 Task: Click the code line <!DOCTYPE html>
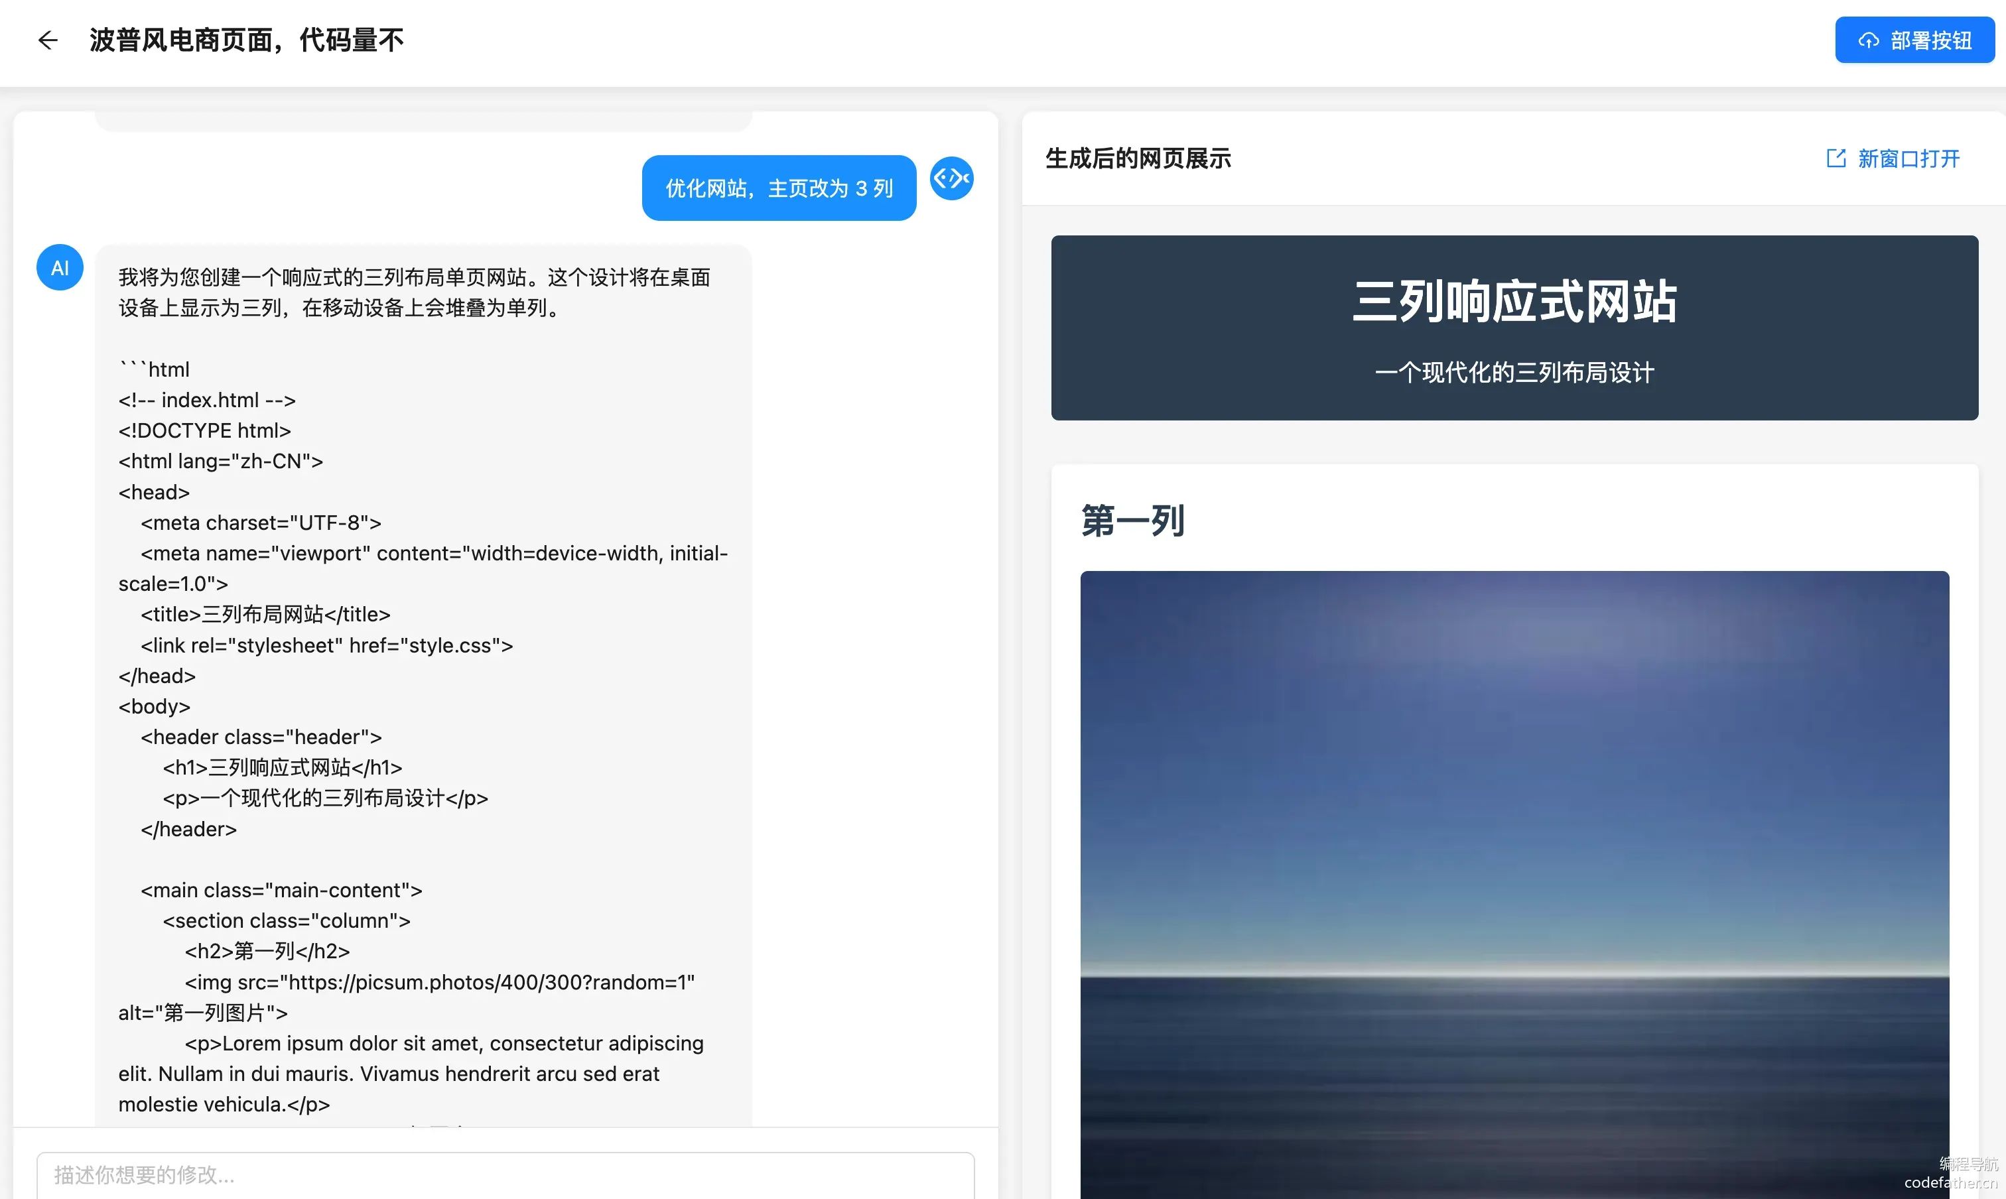[x=204, y=430]
